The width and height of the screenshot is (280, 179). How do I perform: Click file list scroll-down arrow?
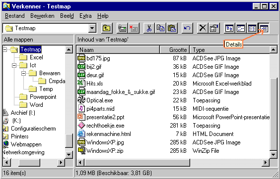274,154
